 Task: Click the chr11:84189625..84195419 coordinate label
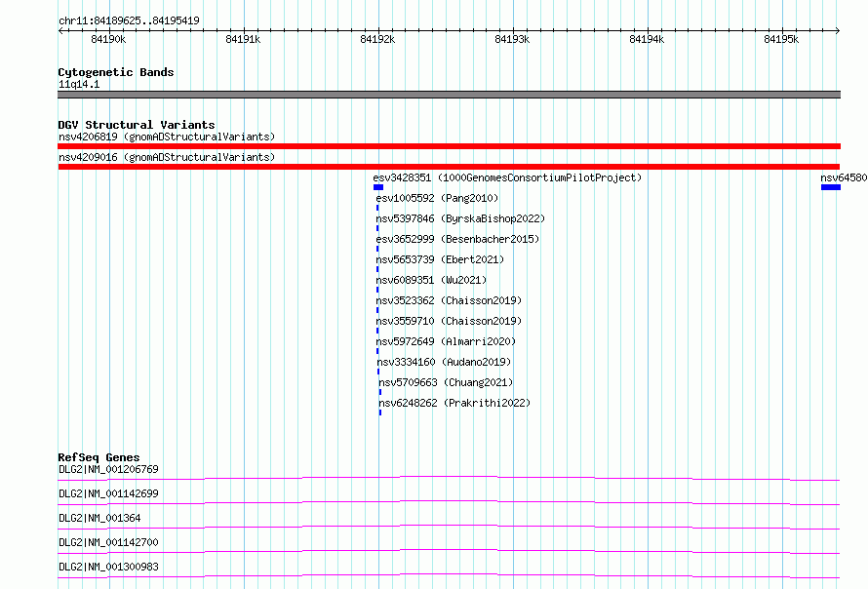[129, 20]
